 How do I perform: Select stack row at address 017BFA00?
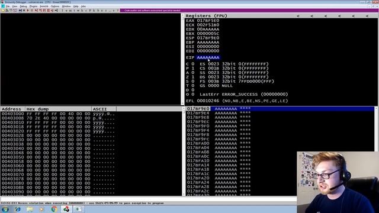280,143
